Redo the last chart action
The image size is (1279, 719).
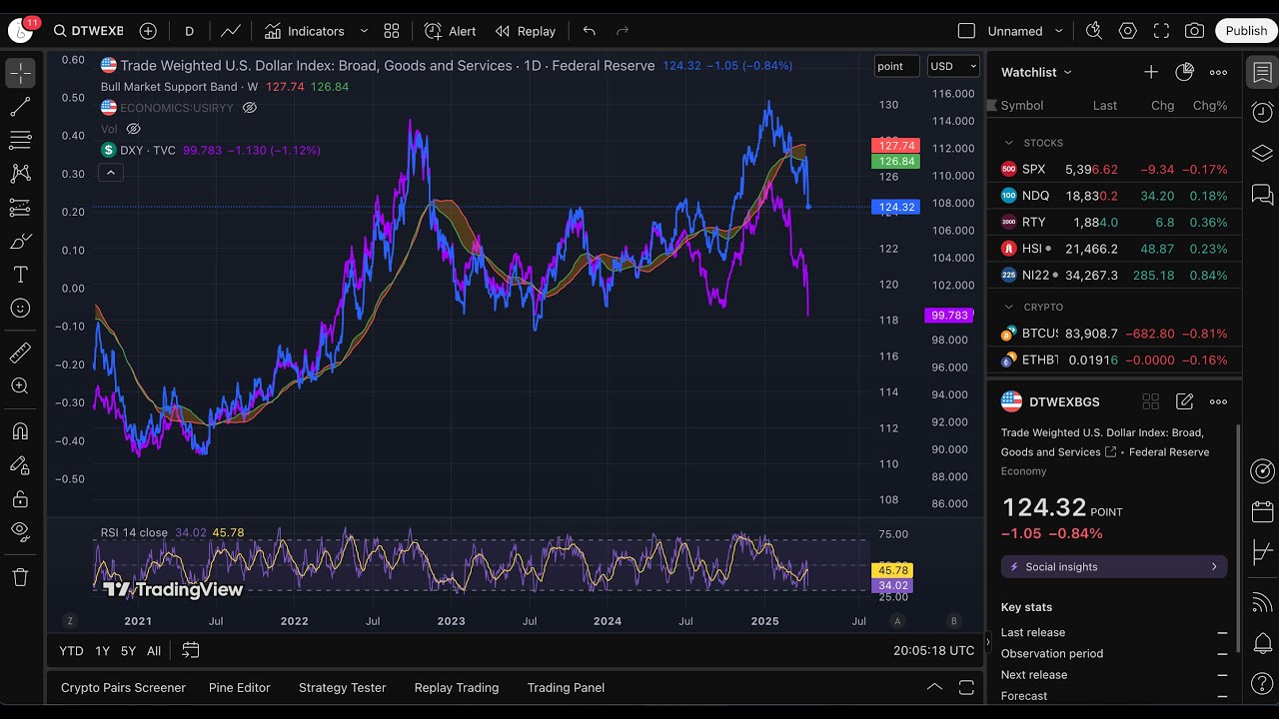pos(623,31)
